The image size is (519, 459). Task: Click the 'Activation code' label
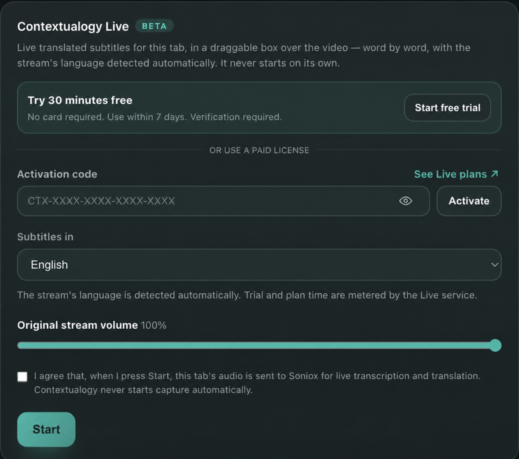point(57,174)
